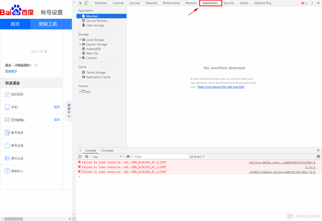Click the red error count badge
Screen dimensions: 322x221
pyautogui.click(x=304, y=3)
